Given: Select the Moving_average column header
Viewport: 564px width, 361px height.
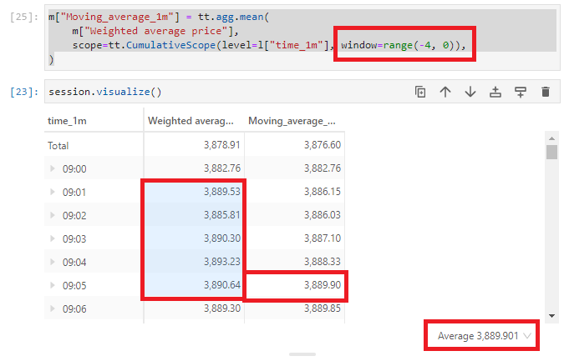Looking at the screenshot, I should click(x=292, y=121).
